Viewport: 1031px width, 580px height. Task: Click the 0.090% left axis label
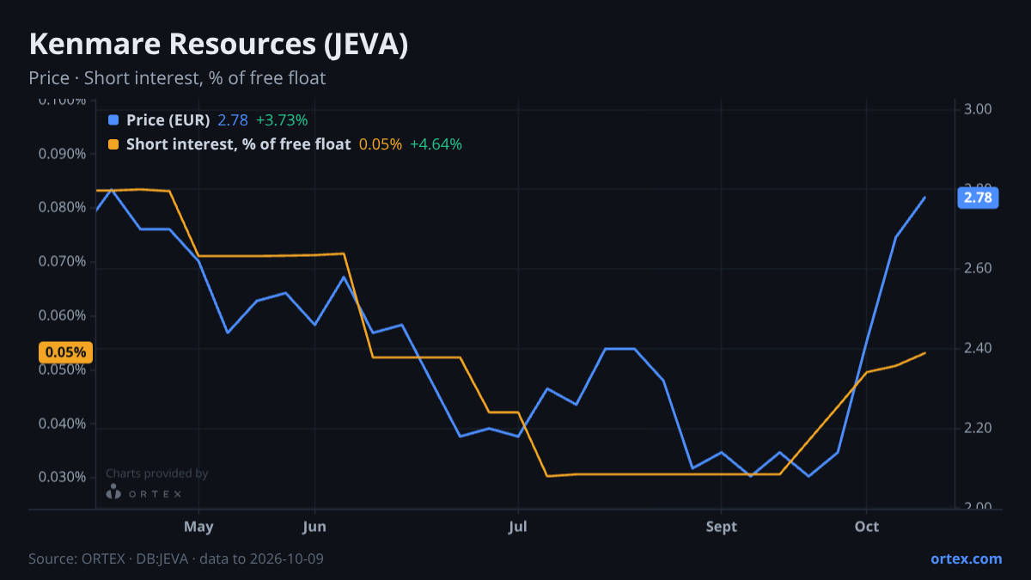click(x=62, y=154)
